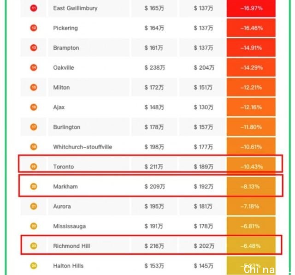This screenshot has height=275, width=295.
Task: Click the rank 16 badge beside Ajax
Action: point(34,107)
